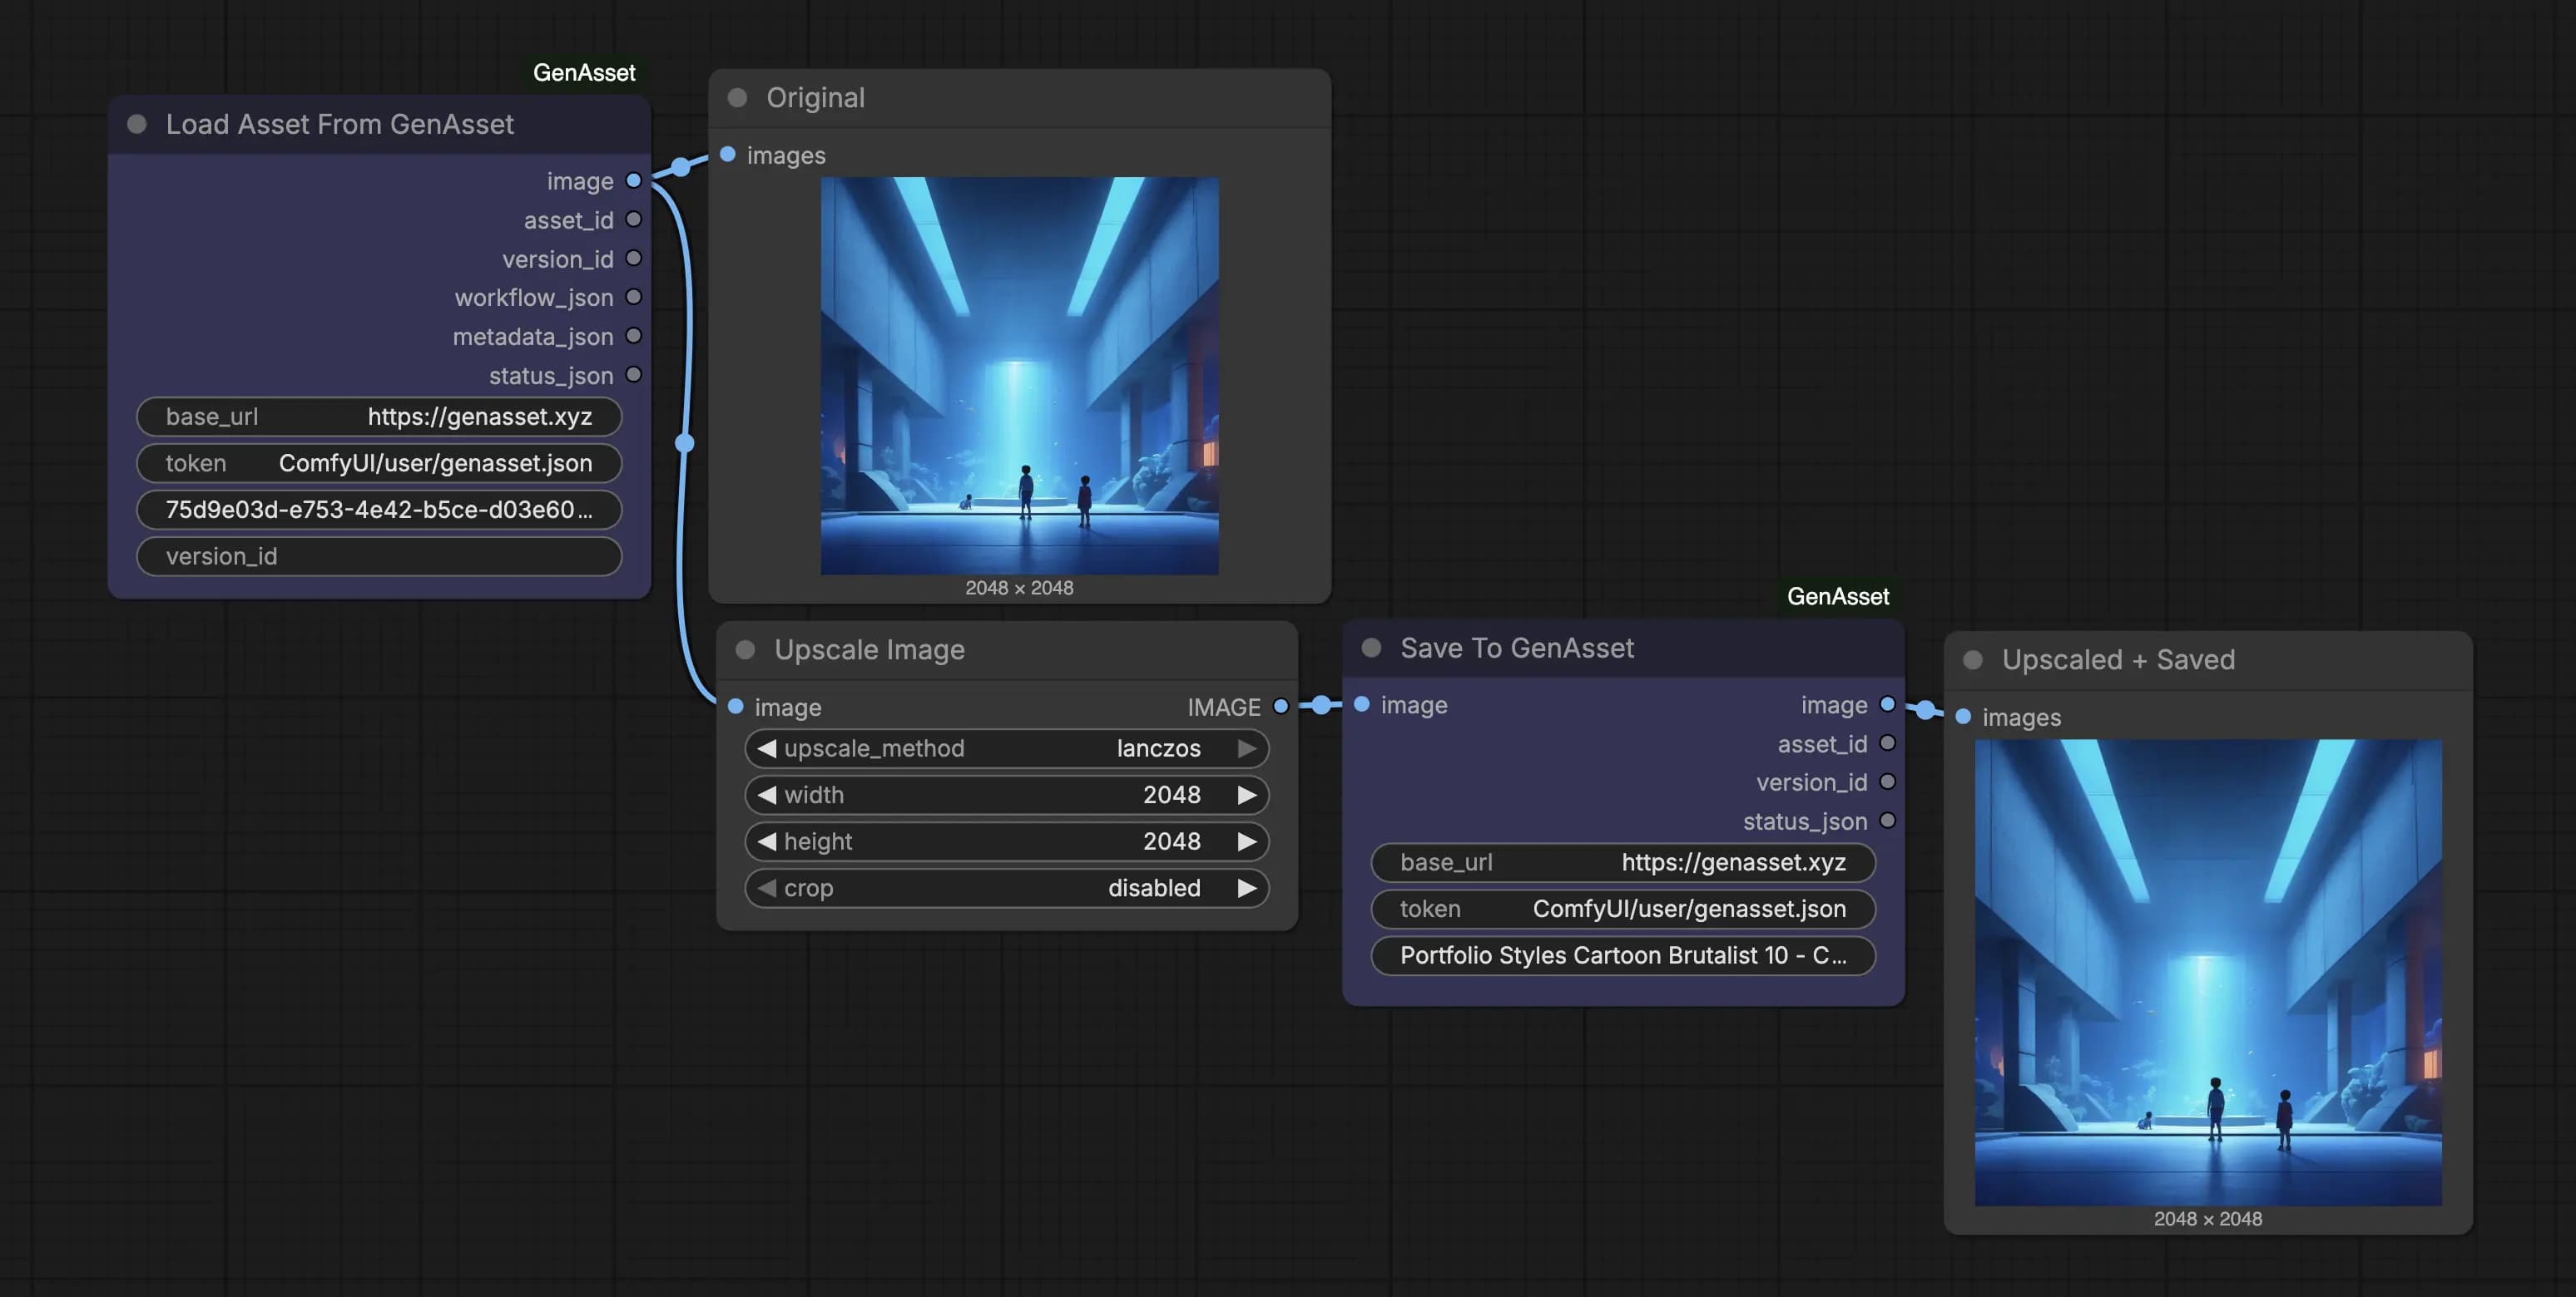Edit the asset id field 75d9e03d-e753

point(379,510)
